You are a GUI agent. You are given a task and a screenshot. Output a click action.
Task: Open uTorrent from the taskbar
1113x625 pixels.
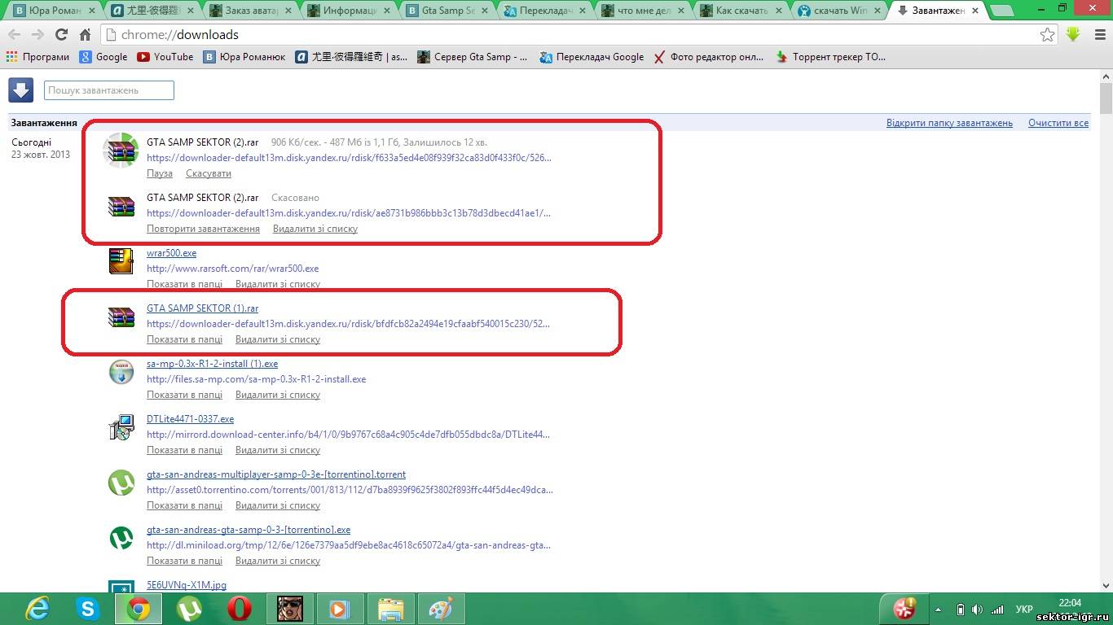pos(189,609)
